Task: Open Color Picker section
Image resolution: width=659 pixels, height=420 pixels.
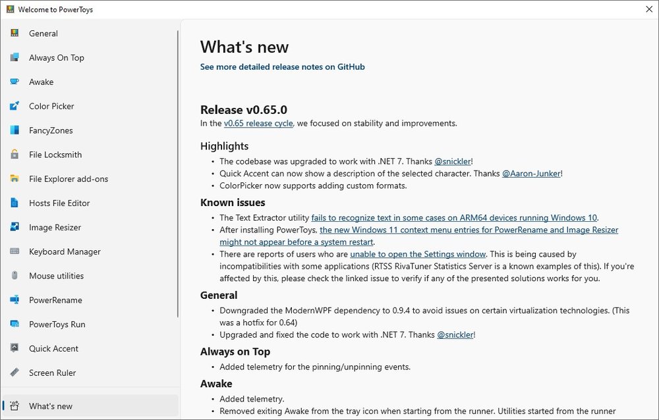Action: point(51,106)
